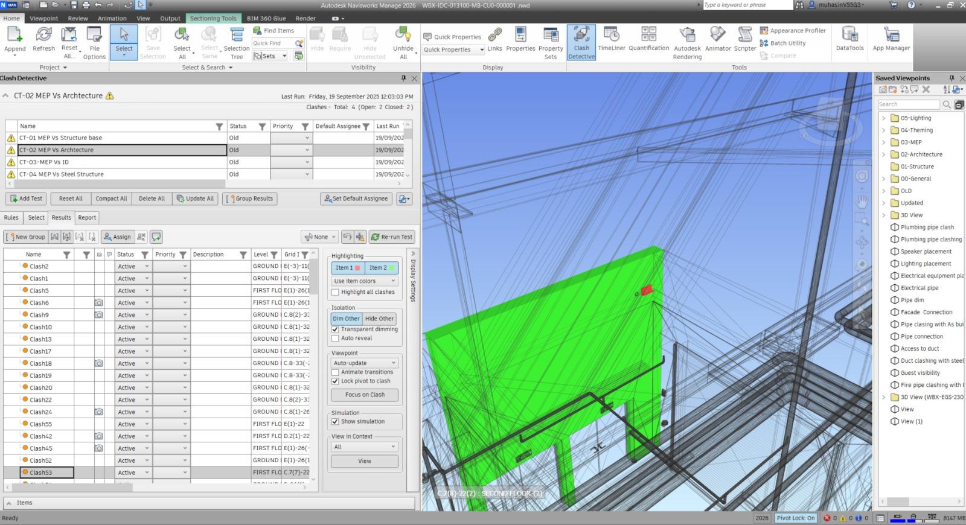Toggle Animate transitions checkbox
The image size is (966, 525).
336,372
